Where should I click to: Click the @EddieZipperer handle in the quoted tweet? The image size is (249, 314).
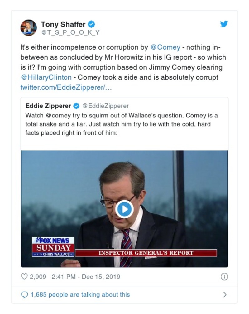tap(105, 106)
